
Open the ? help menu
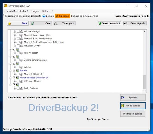[53, 11]
